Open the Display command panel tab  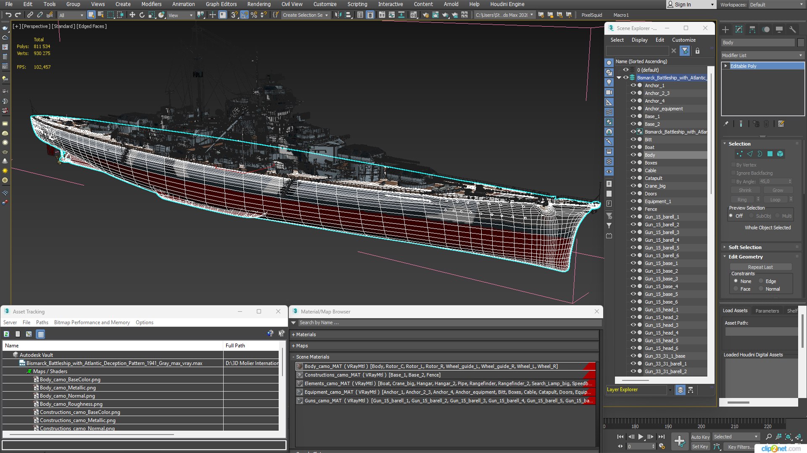(x=779, y=29)
